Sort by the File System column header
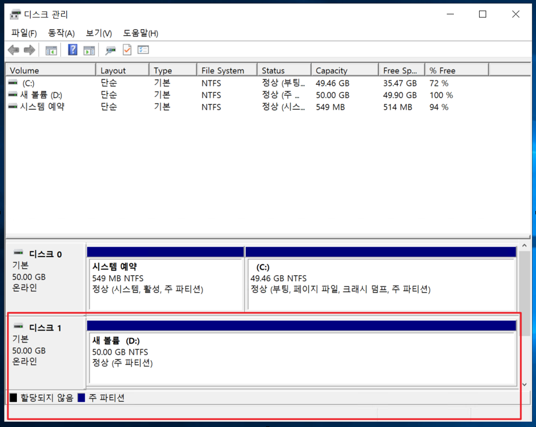Screen dimensions: 536x427 click(227, 70)
